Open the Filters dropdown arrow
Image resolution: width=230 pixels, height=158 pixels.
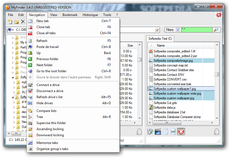click(x=178, y=30)
